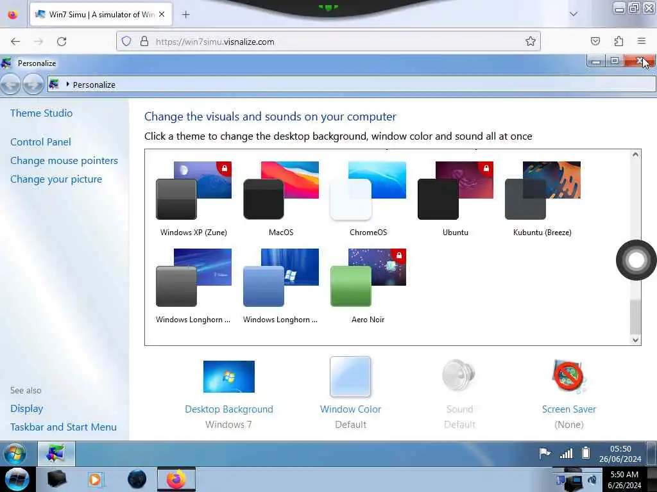Select the Win7 Simu browser tab
The width and height of the screenshot is (657, 492).
coord(99,14)
